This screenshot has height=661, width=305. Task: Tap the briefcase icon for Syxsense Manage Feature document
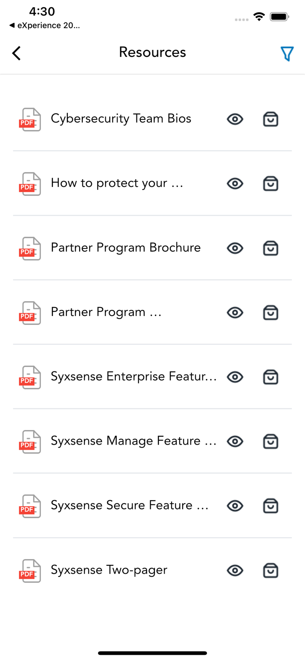click(x=271, y=441)
